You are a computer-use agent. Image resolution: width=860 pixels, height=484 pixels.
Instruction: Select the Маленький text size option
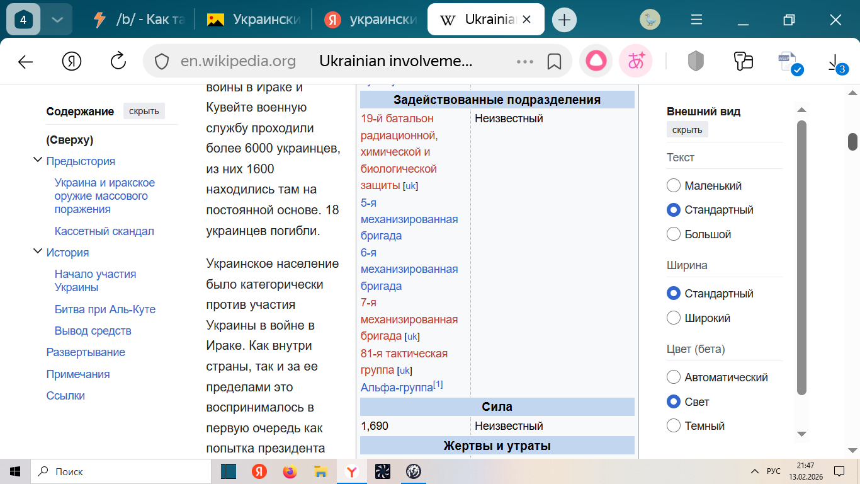pyautogui.click(x=674, y=186)
